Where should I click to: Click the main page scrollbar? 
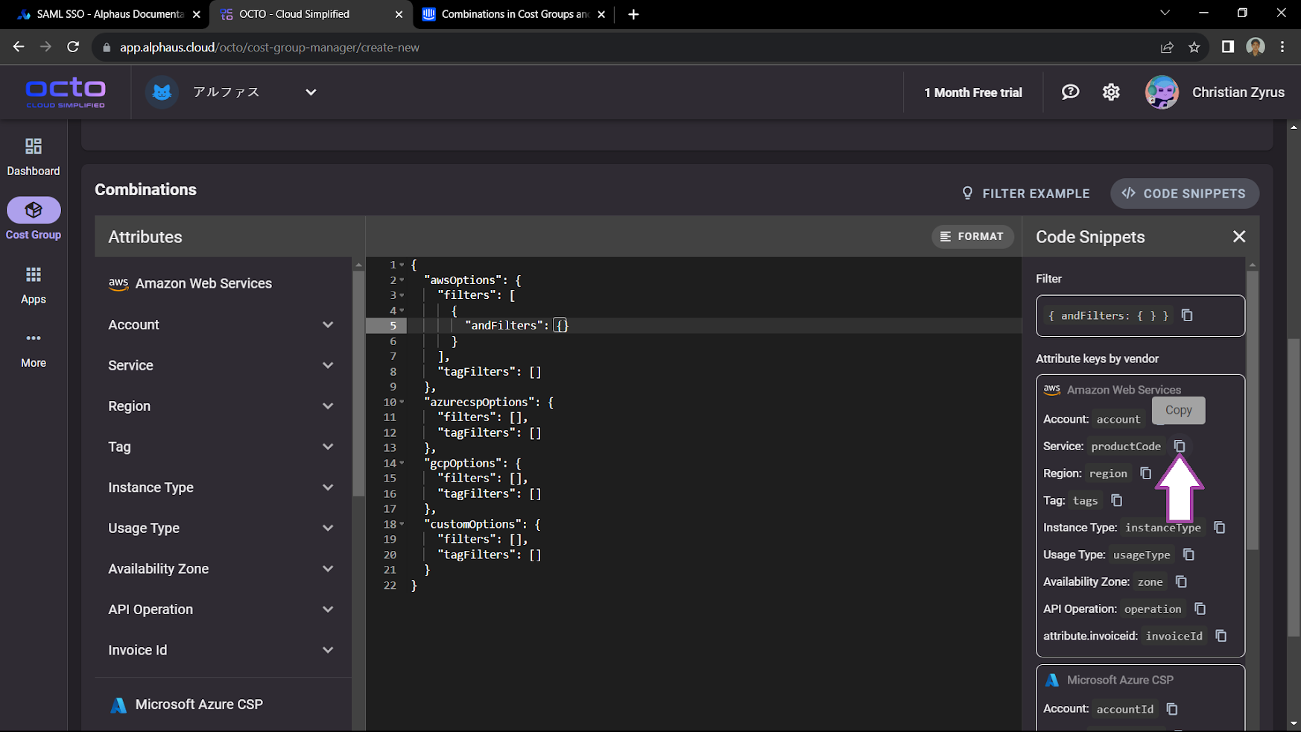tap(1294, 488)
